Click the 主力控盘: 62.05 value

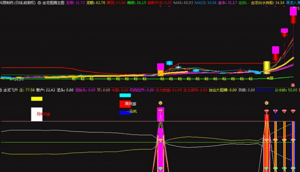[168, 90]
